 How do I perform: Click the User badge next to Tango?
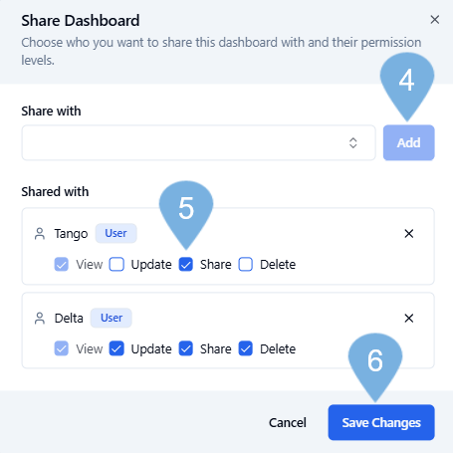coord(115,233)
